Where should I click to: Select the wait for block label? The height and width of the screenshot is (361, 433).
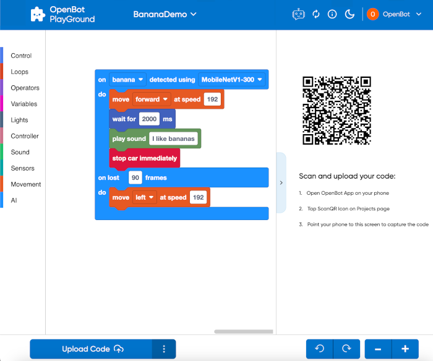124,119
